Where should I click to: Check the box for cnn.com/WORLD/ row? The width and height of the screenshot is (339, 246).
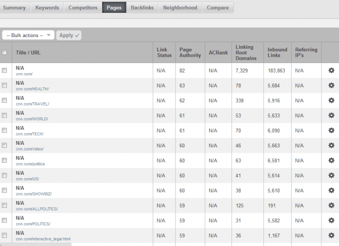pos(4,116)
